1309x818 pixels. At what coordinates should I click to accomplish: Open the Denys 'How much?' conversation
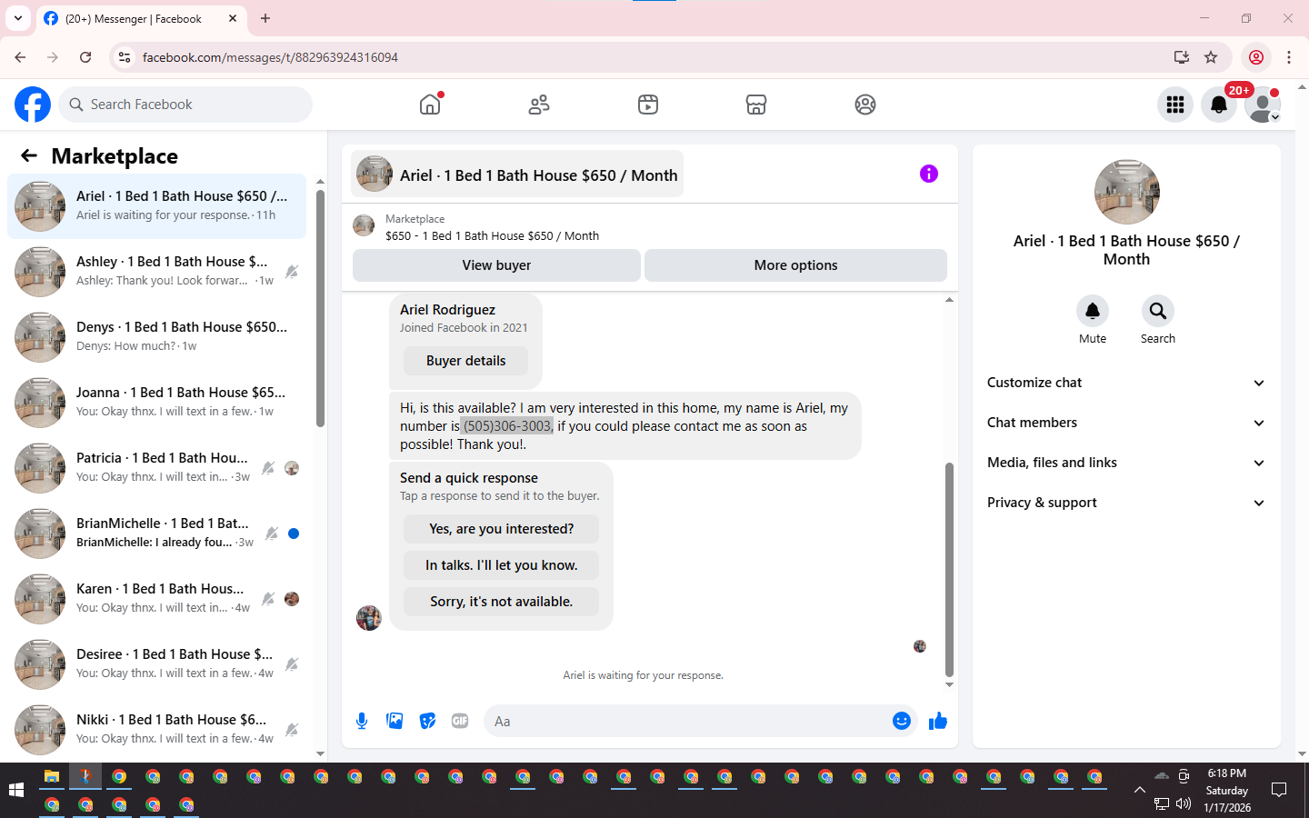pyautogui.click(x=157, y=337)
